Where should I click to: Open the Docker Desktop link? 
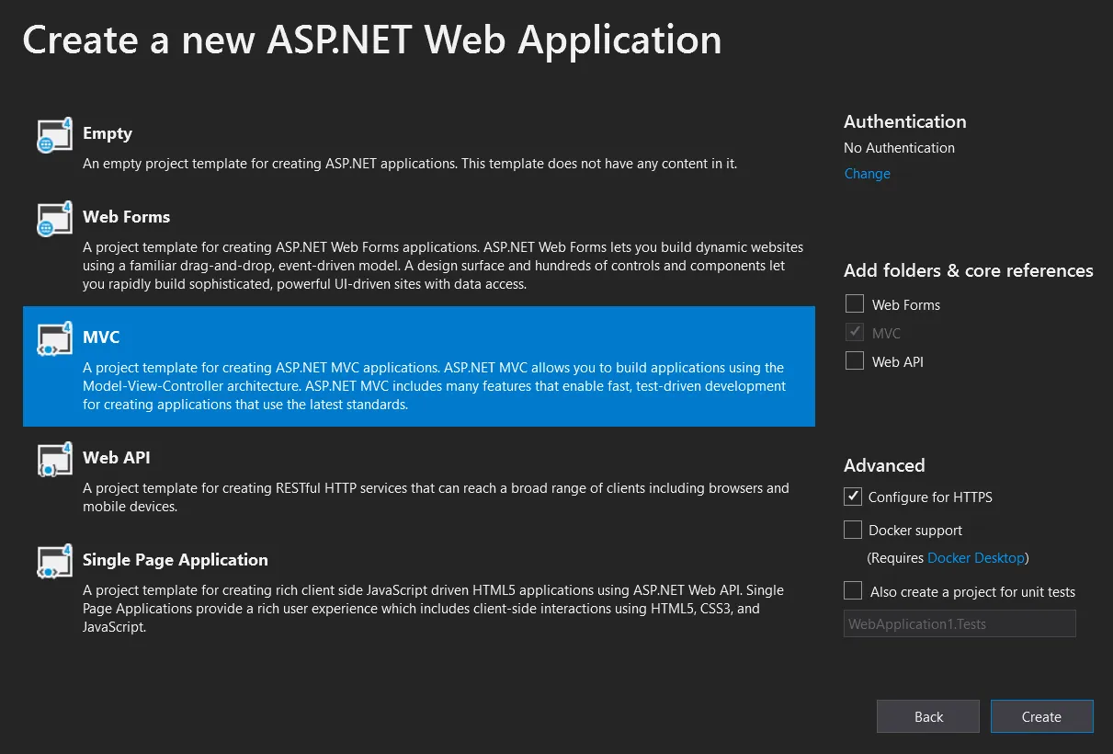[976, 558]
